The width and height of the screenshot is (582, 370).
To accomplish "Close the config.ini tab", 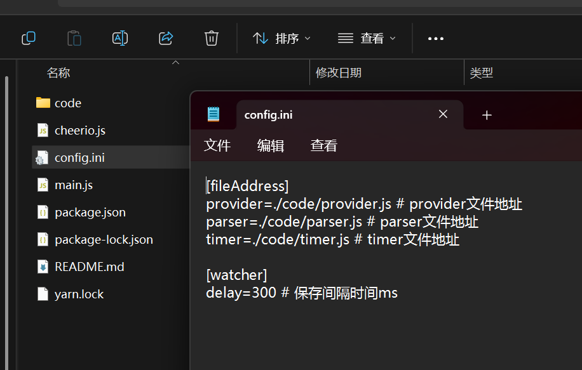I will coord(443,114).
